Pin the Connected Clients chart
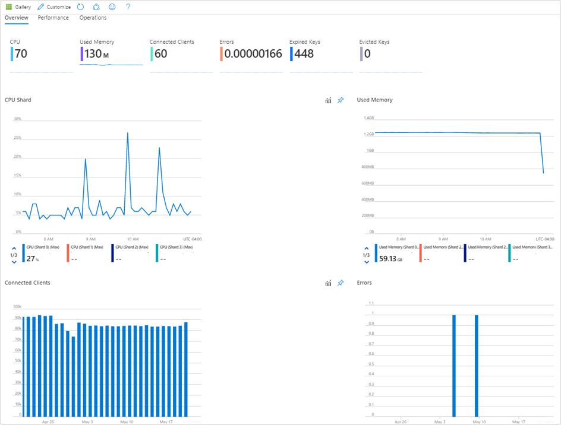This screenshot has height=425, width=561. tap(340, 283)
